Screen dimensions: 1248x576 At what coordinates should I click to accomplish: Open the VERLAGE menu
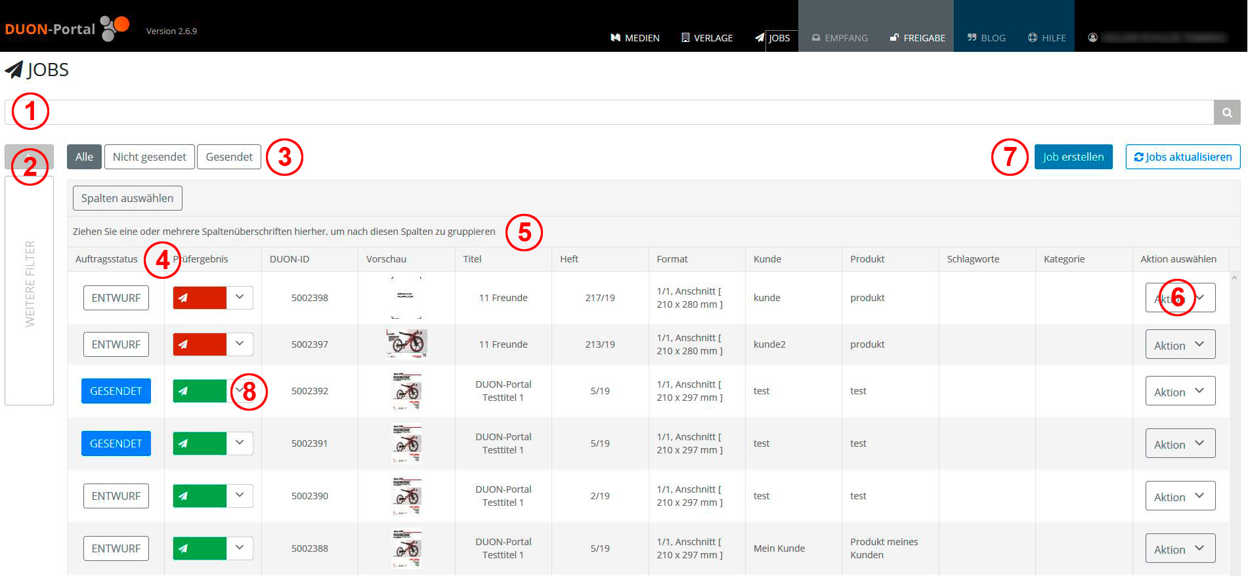[707, 38]
